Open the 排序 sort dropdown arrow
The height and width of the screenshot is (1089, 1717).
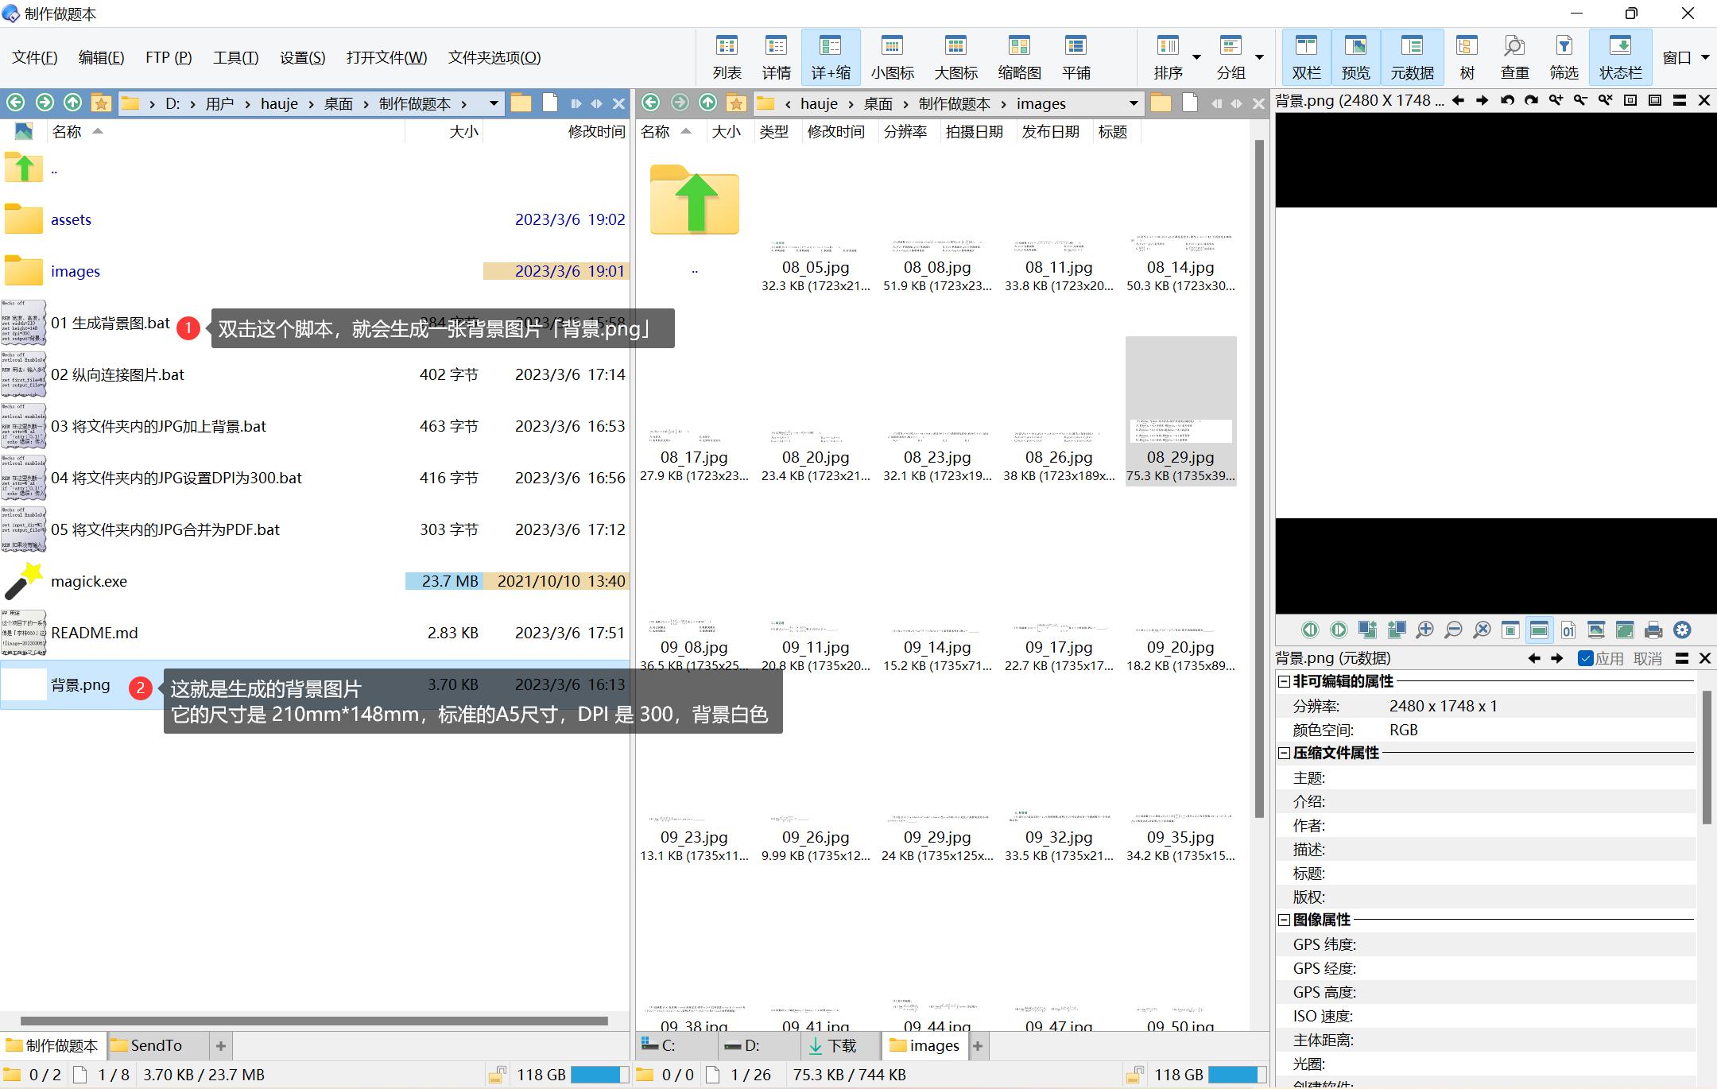[x=1196, y=57]
